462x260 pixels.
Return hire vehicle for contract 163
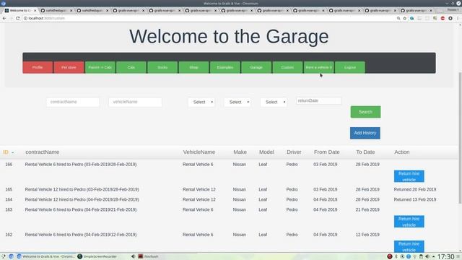[x=409, y=222]
